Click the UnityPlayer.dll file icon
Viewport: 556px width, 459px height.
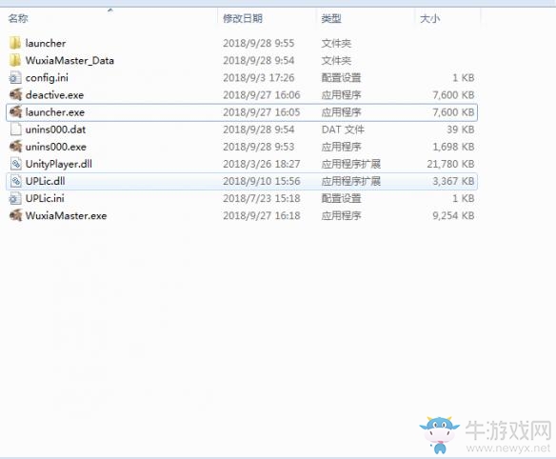[15, 164]
